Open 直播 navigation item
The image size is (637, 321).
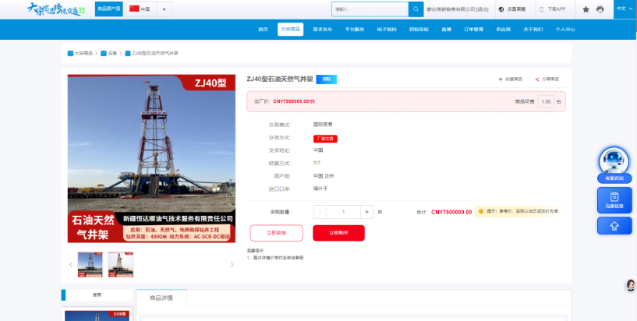click(x=447, y=30)
